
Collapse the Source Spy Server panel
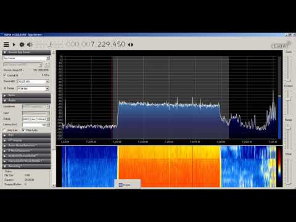pos(27,52)
